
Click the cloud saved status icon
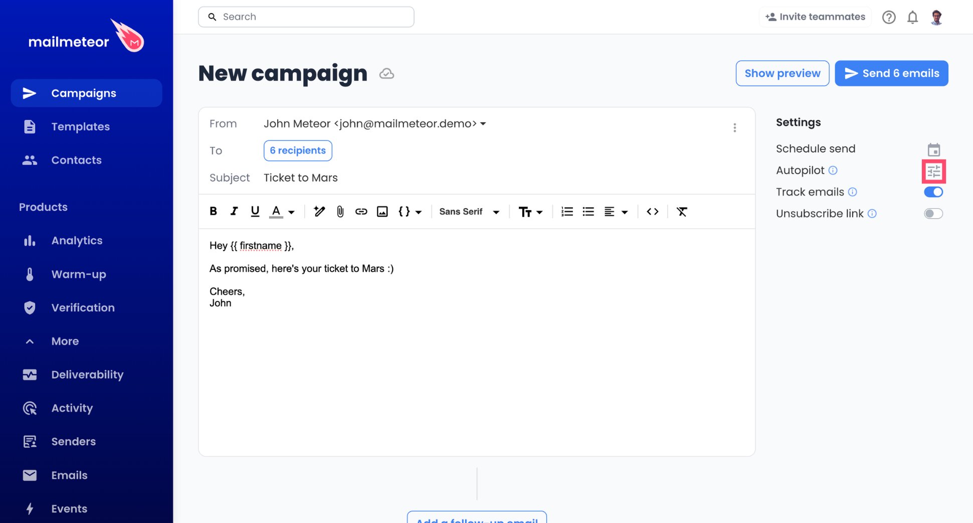(386, 74)
